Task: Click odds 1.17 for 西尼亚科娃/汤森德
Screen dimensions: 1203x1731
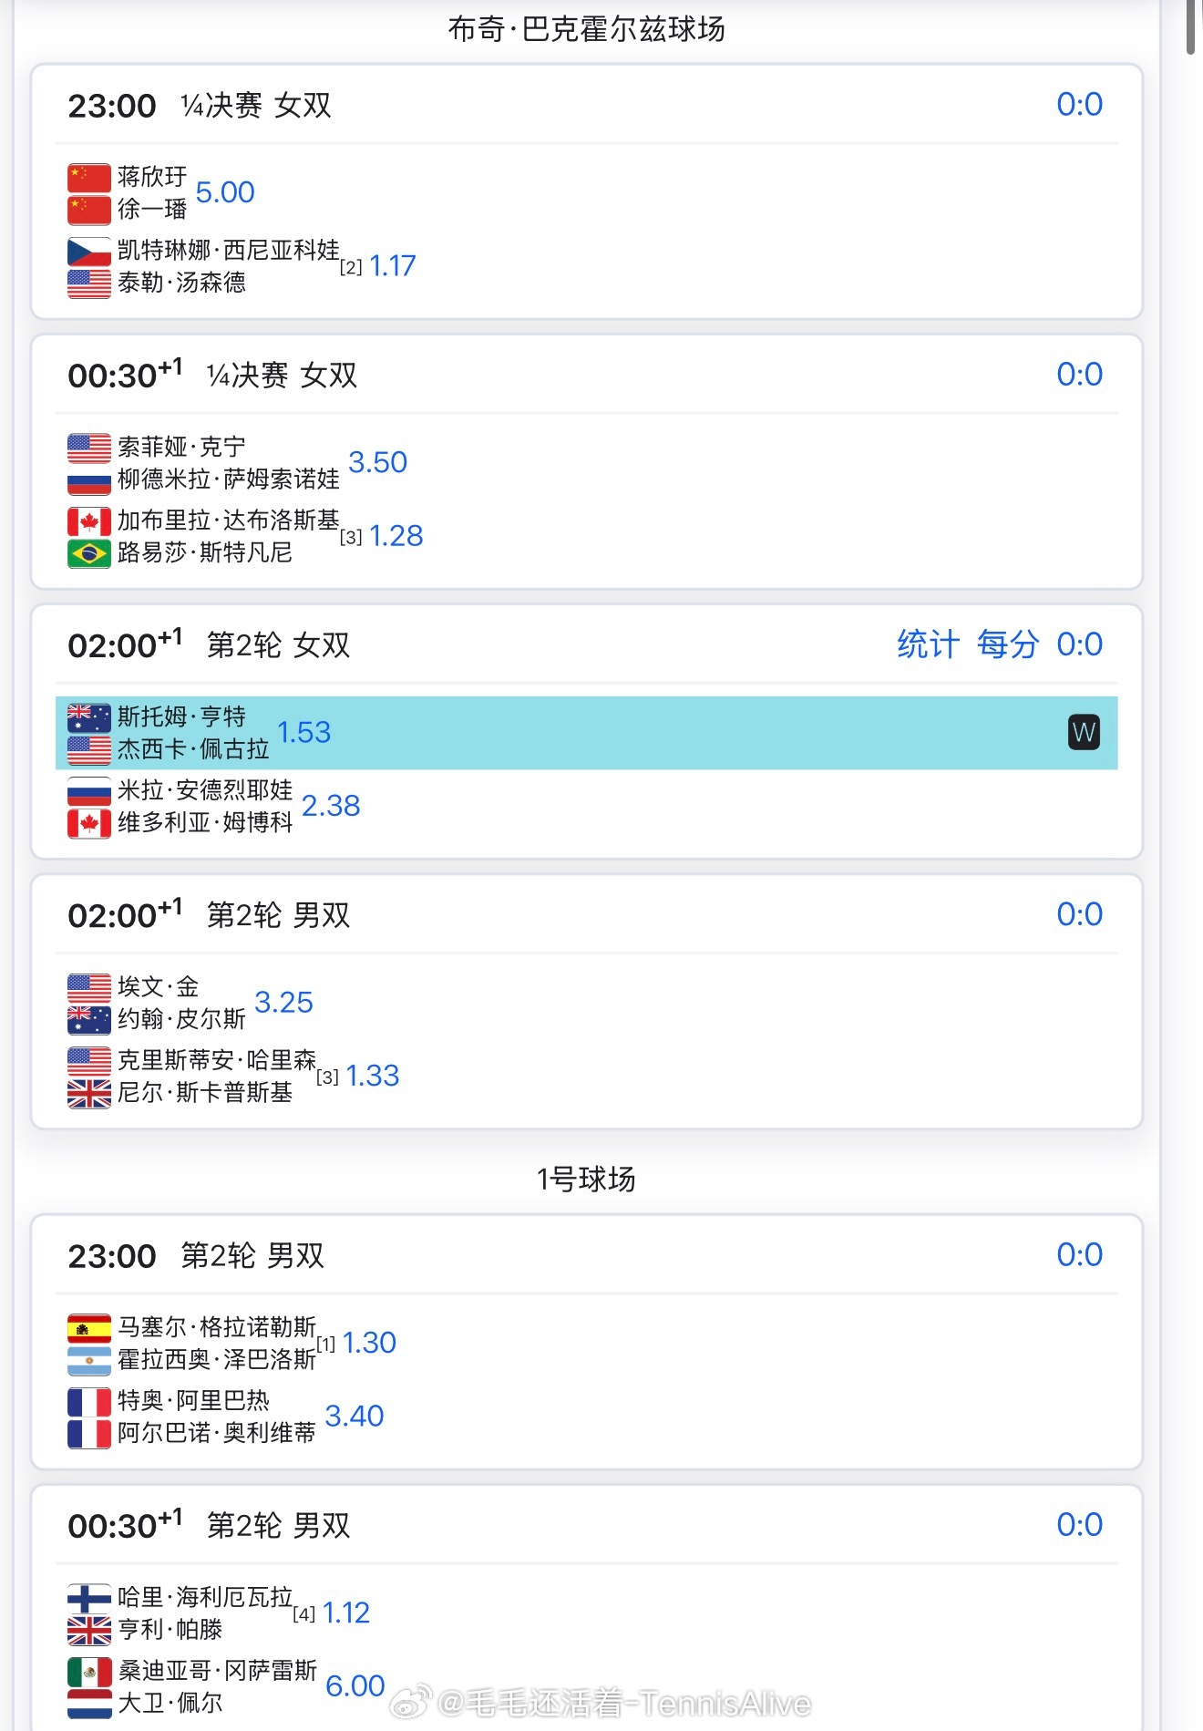Action: click(392, 266)
